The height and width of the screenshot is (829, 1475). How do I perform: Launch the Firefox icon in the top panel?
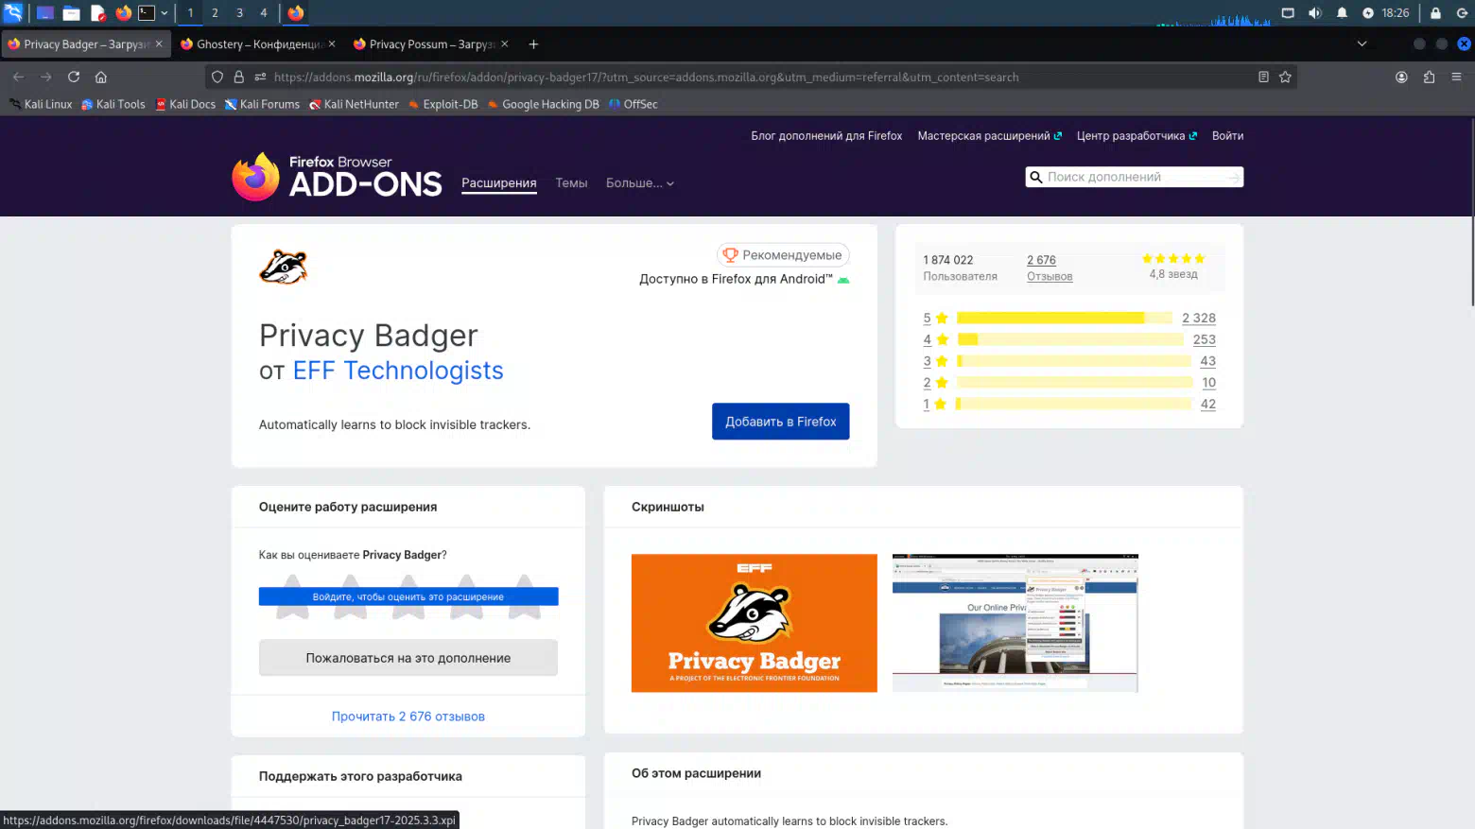(123, 13)
